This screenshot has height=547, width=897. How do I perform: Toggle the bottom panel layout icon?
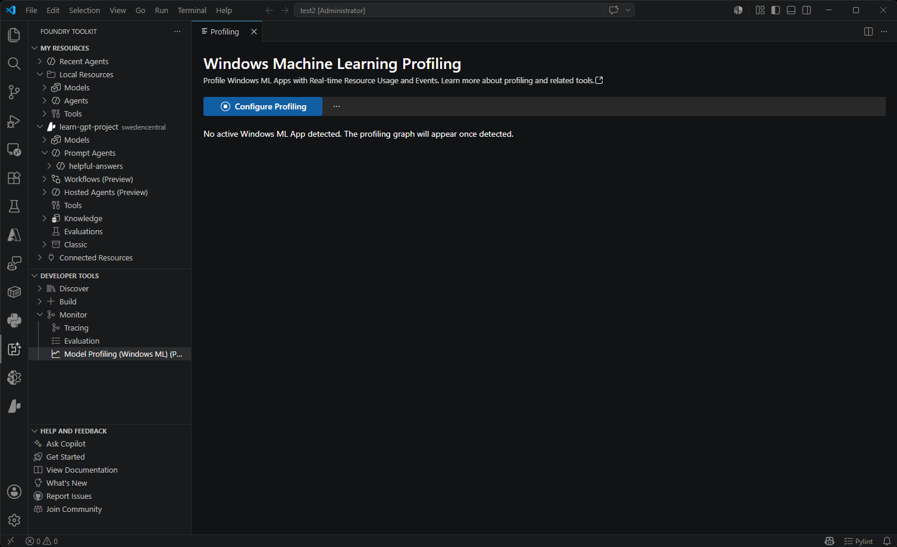click(791, 10)
